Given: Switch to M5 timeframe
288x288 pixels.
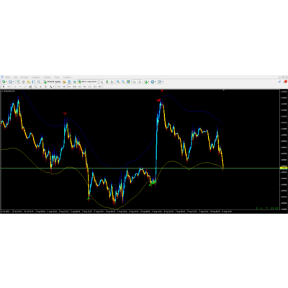Looking at the screenshot, I should point(64,86).
